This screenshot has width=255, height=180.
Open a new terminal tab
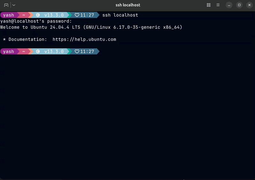coord(6,5)
